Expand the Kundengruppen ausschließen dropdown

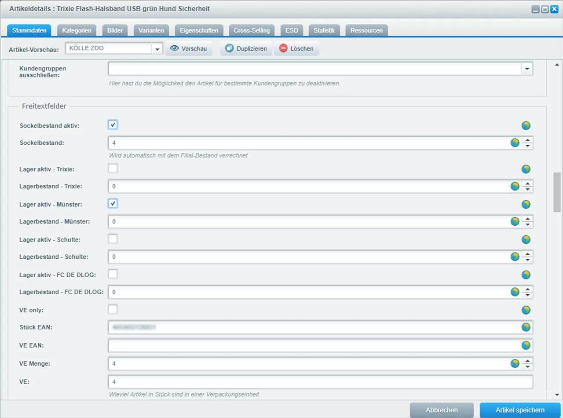(527, 69)
